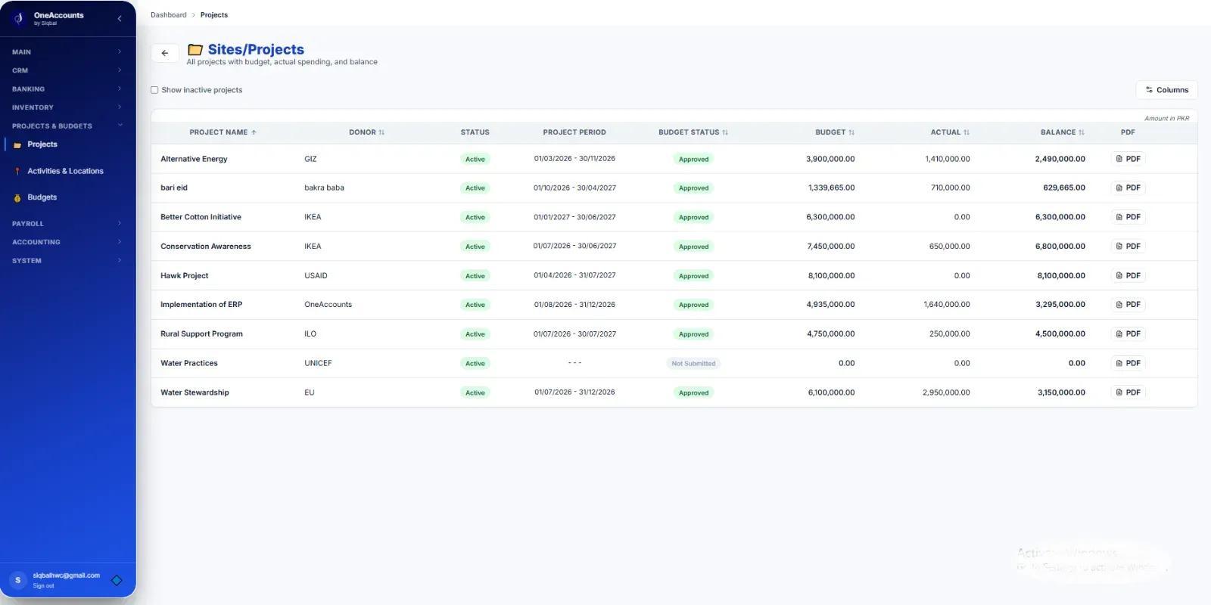Download PDF for Hawk Project

1128,276
